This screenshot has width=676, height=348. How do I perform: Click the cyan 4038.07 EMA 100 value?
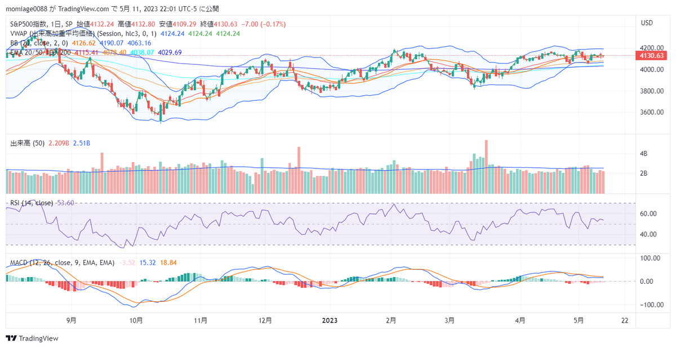point(141,52)
